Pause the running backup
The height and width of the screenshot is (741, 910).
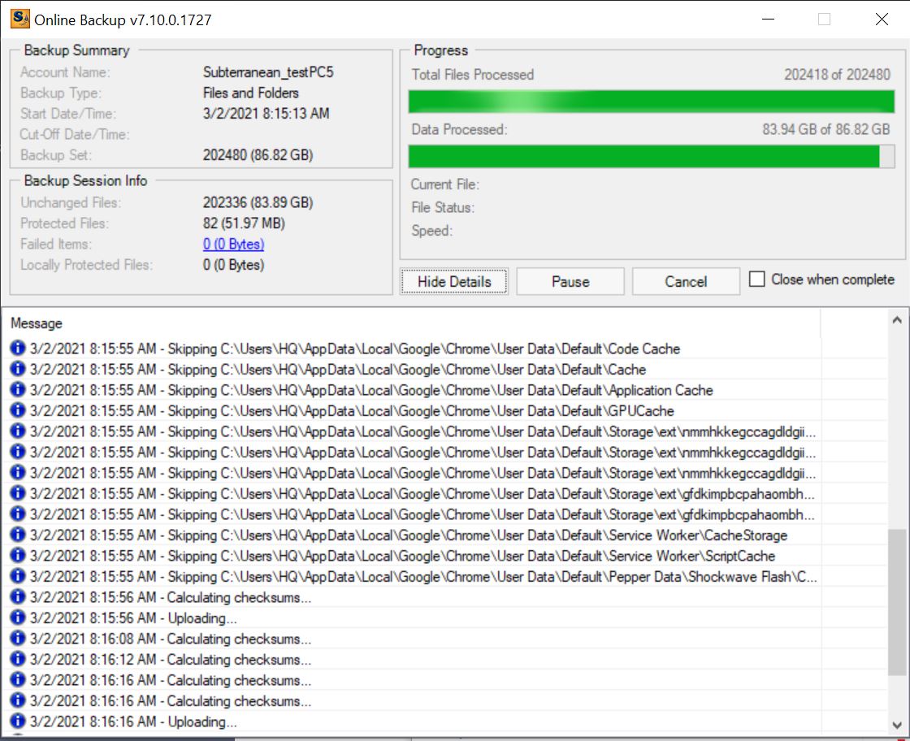coord(570,282)
